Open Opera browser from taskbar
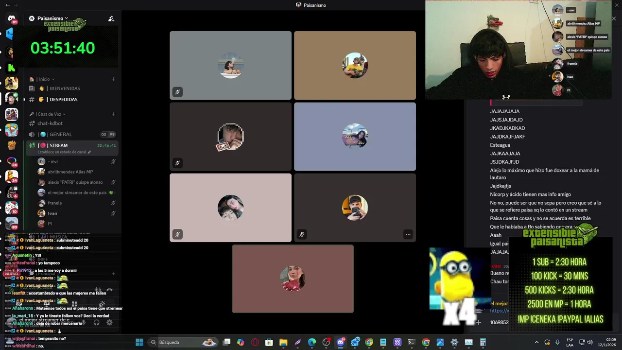 tap(255, 342)
